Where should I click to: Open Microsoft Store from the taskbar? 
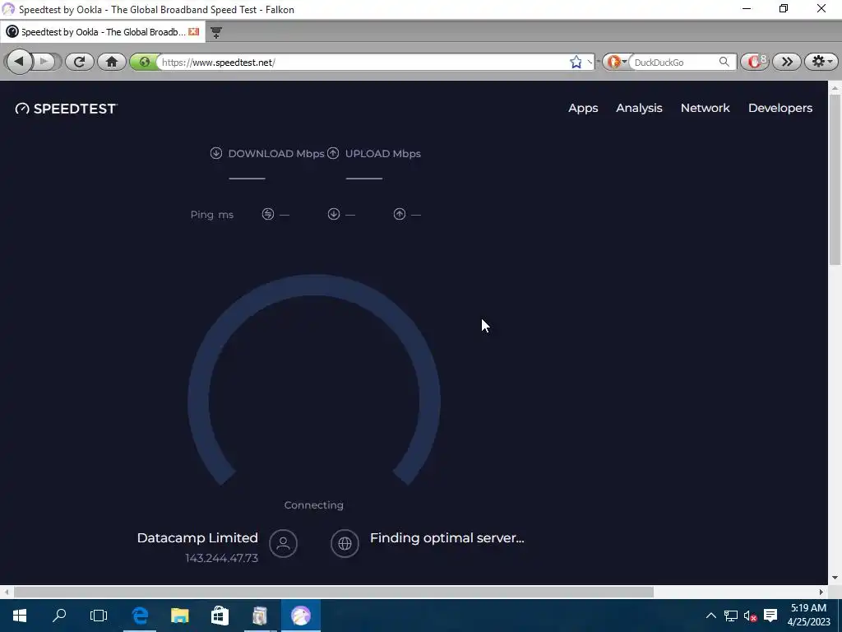pyautogui.click(x=220, y=616)
